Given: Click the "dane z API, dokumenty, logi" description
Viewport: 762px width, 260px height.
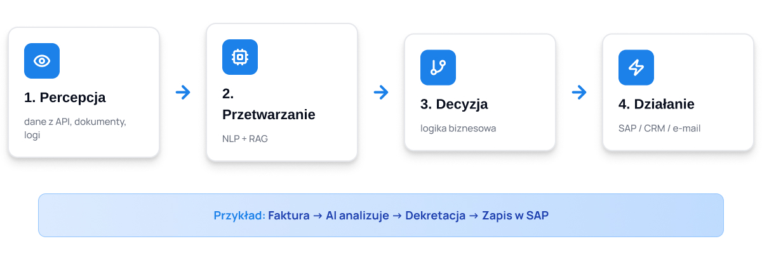Looking at the screenshot, I should 75,128.
